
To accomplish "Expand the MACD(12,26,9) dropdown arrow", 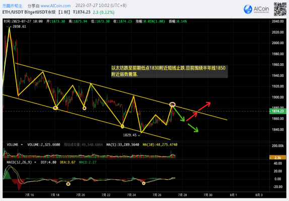I will coord(35,162).
